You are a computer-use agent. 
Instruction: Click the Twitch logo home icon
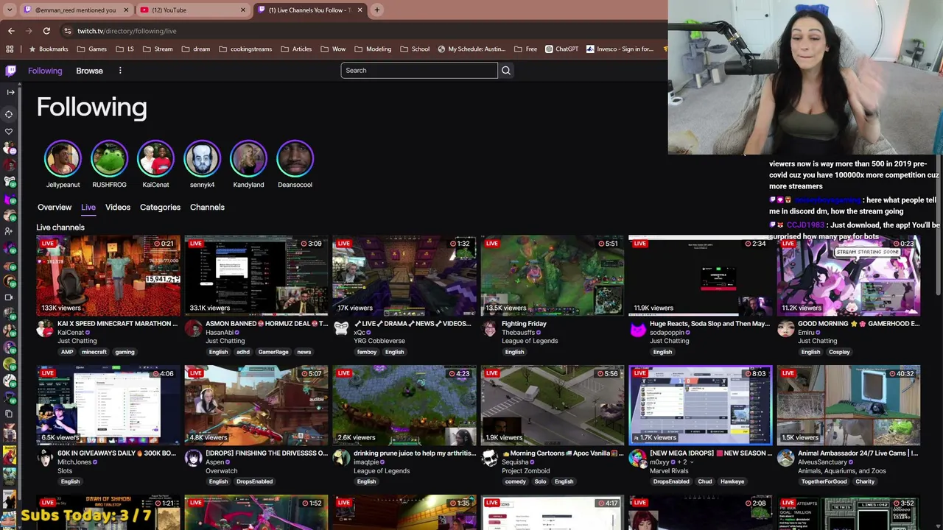pos(10,71)
